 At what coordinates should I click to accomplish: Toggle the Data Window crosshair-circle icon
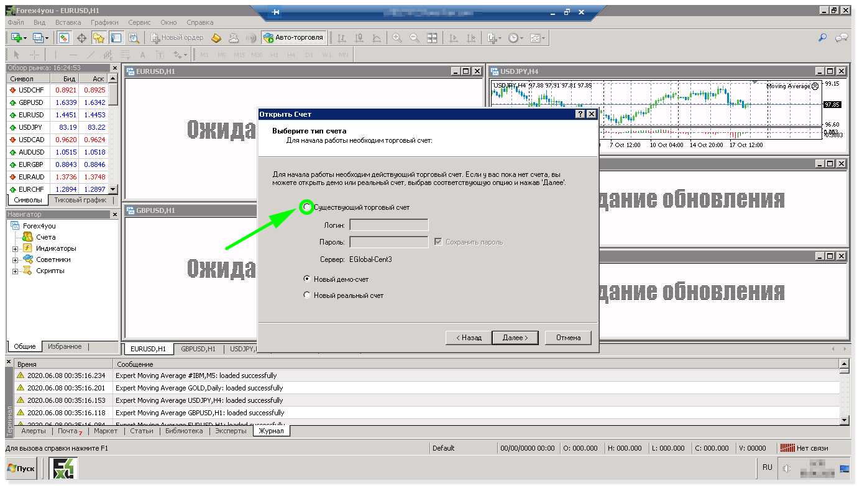point(81,38)
